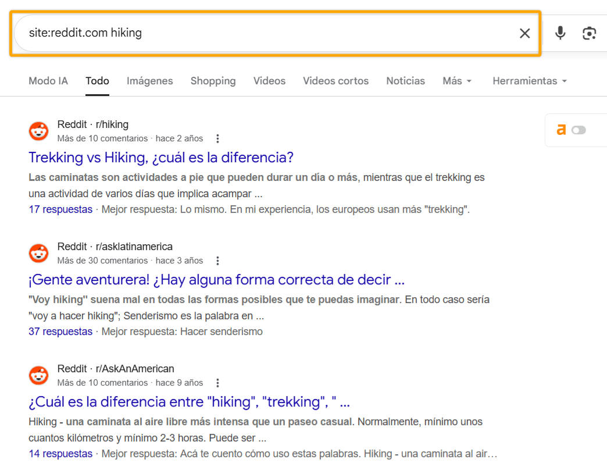Open the Videos tab
607x467 pixels.
[x=269, y=81]
